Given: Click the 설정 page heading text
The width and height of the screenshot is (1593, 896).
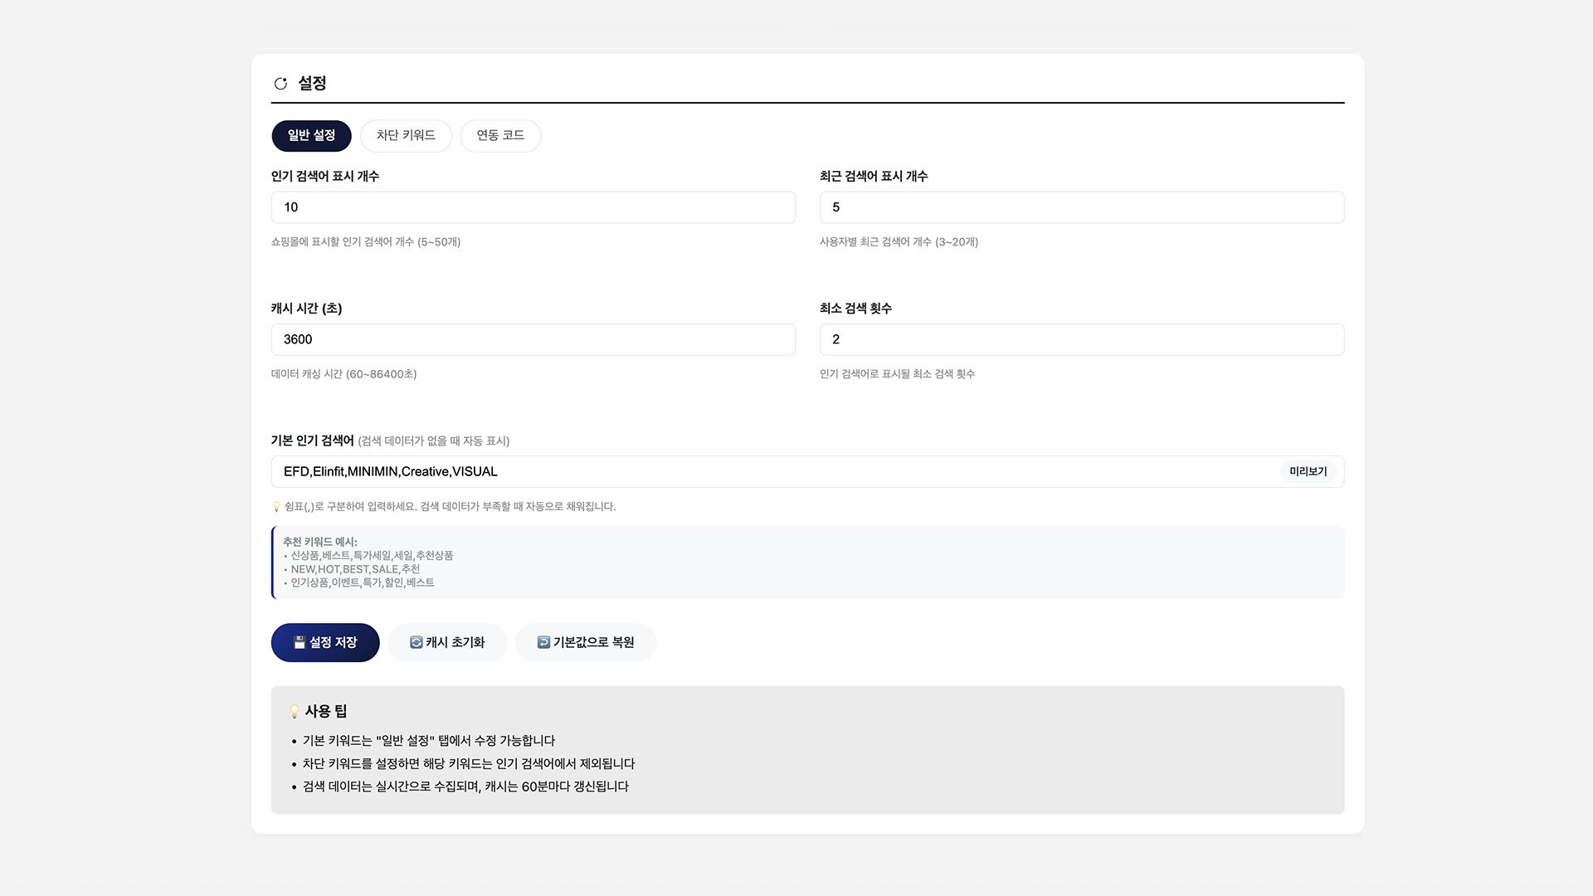Looking at the screenshot, I should click(312, 83).
